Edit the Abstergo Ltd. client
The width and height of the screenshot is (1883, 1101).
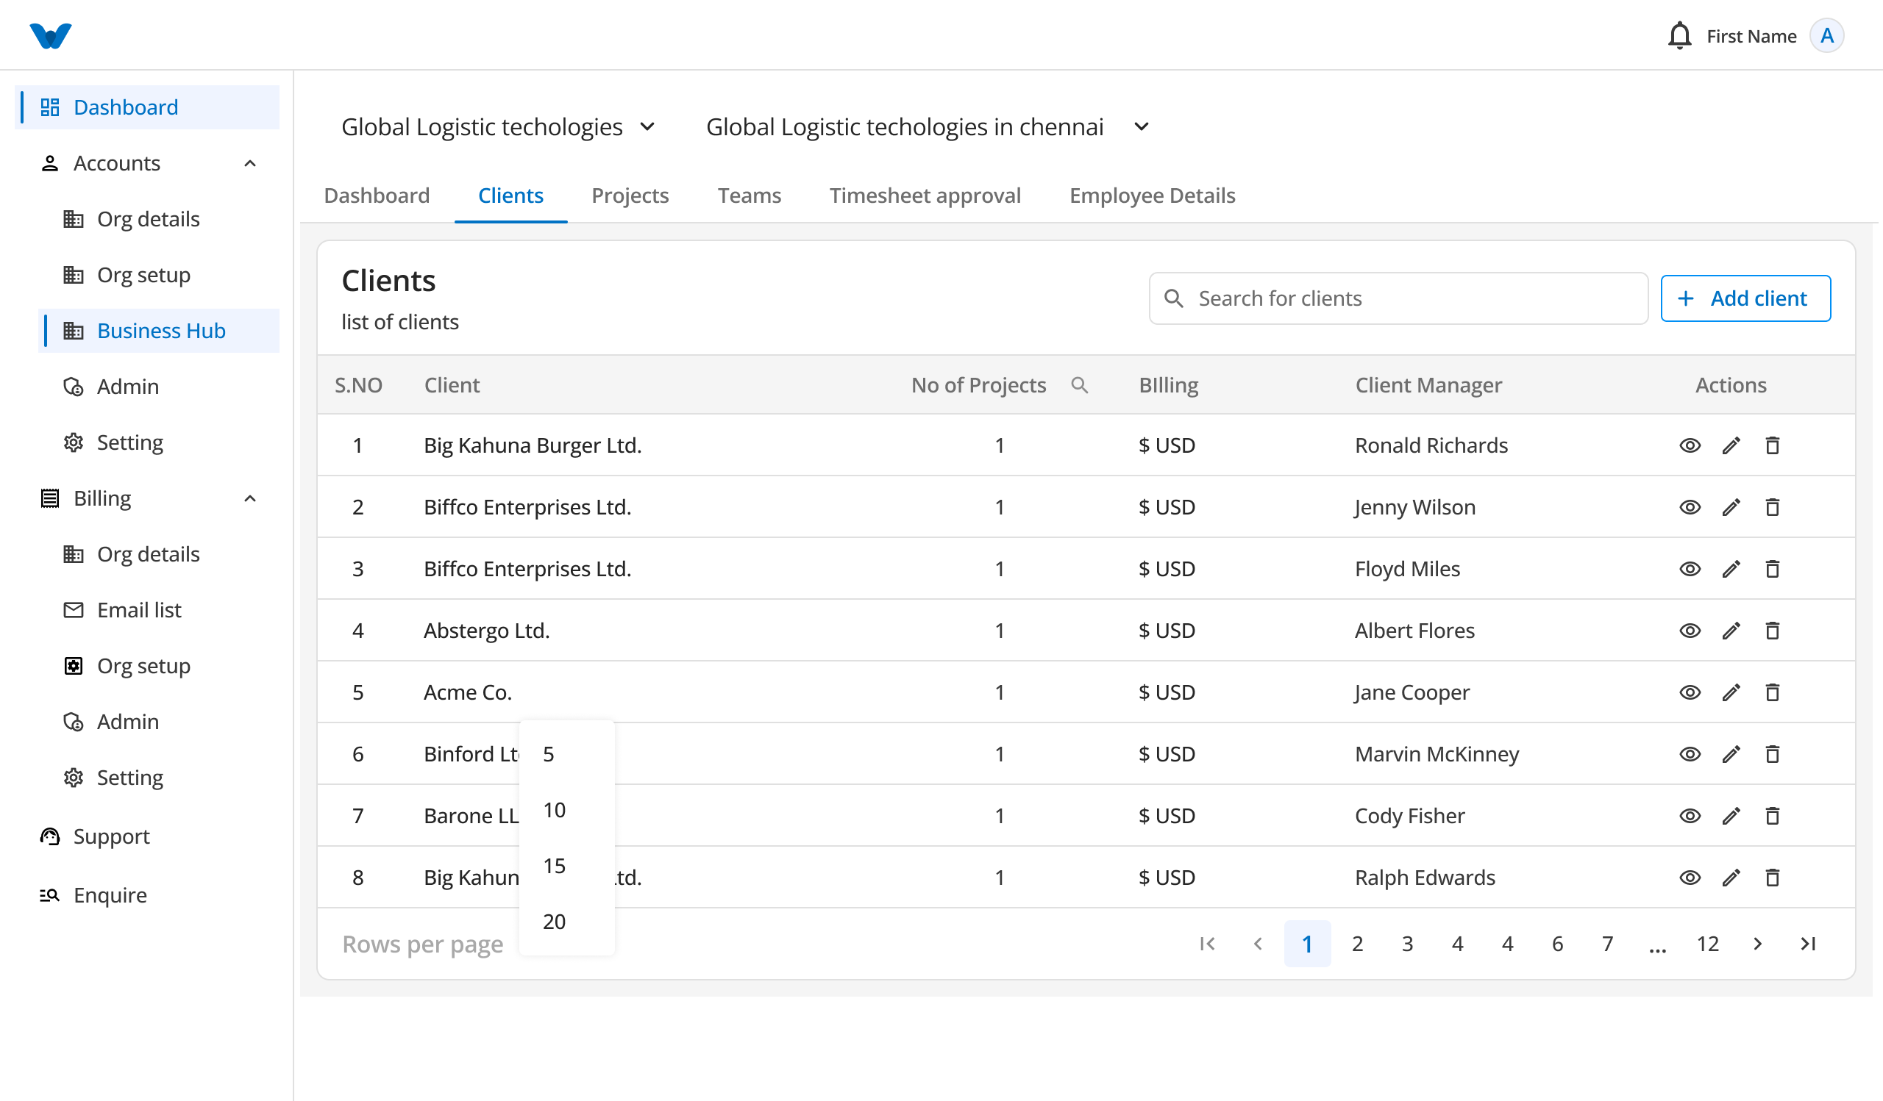(1731, 631)
